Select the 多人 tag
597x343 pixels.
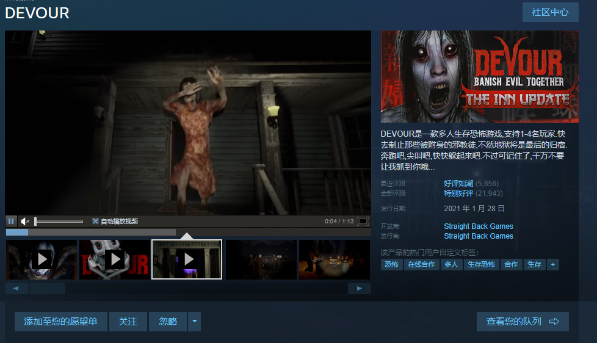451,265
